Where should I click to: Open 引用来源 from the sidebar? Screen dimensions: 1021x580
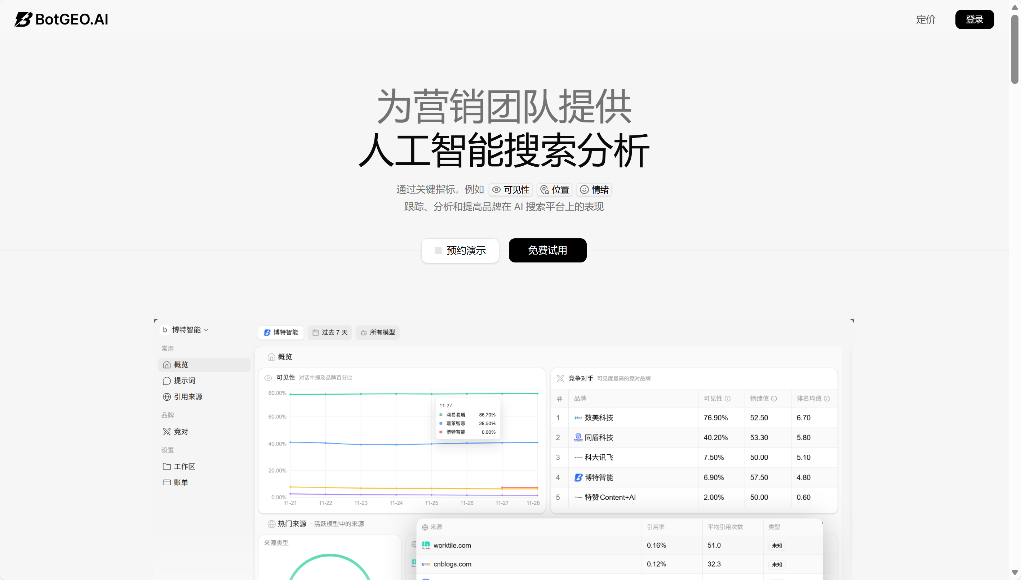pyautogui.click(x=187, y=396)
